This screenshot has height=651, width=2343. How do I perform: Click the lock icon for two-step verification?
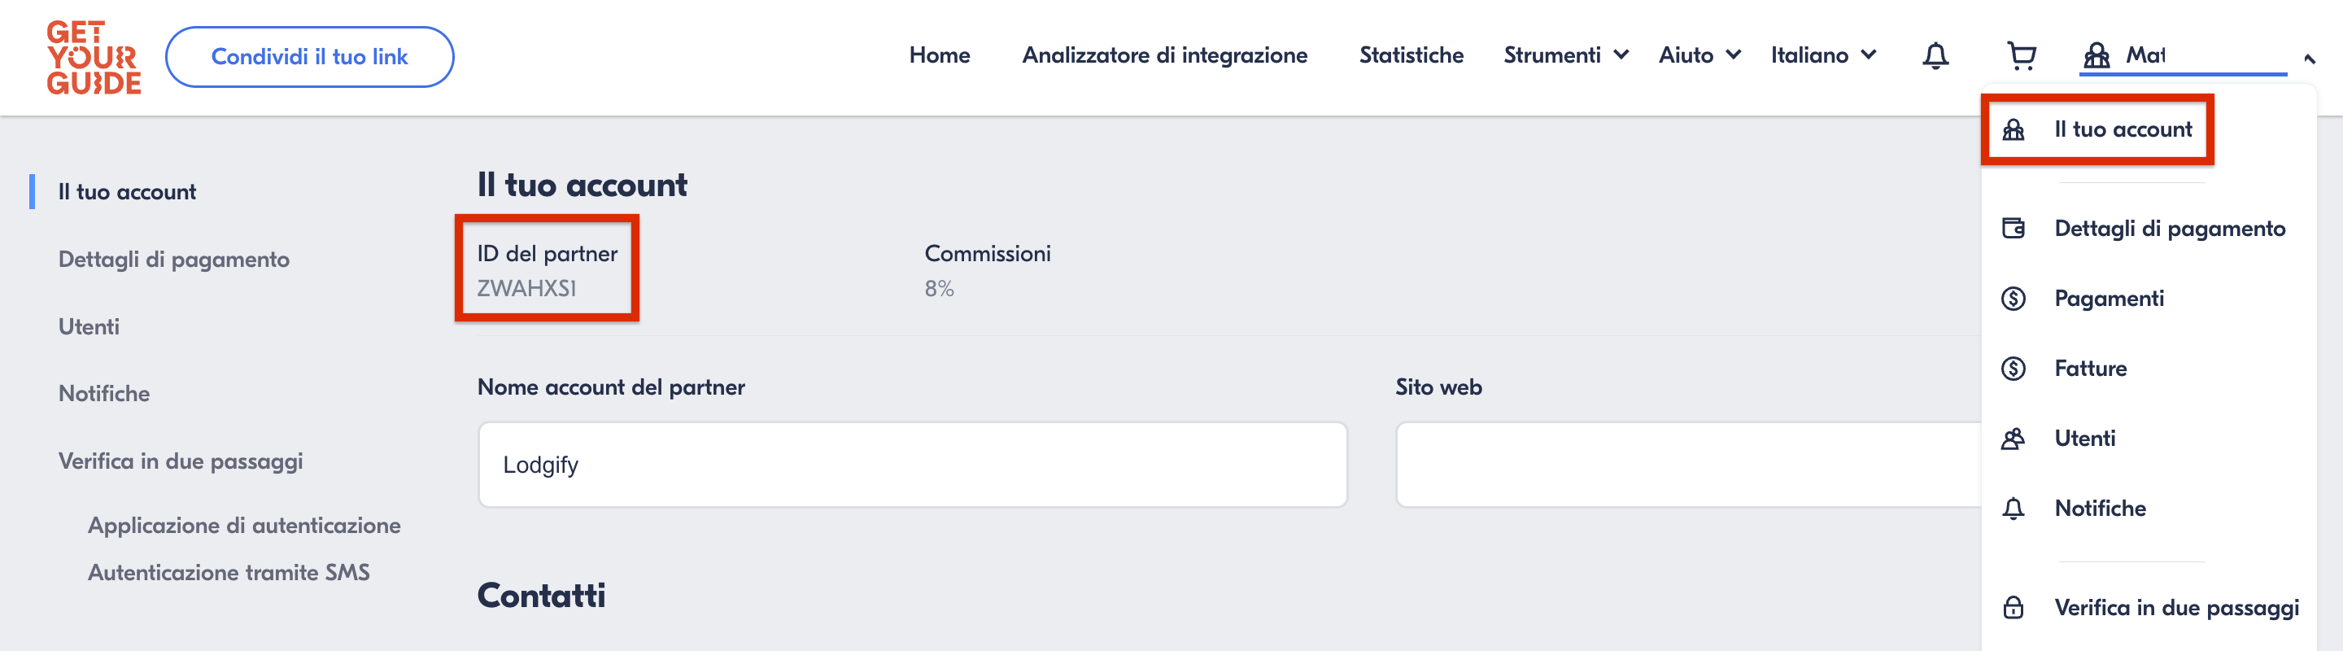tap(2013, 607)
